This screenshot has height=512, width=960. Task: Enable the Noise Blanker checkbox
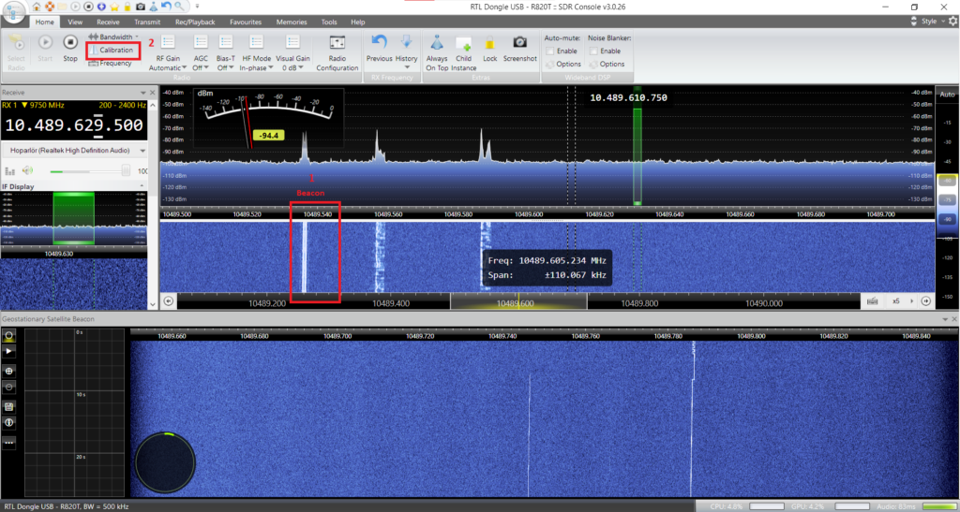pos(594,51)
